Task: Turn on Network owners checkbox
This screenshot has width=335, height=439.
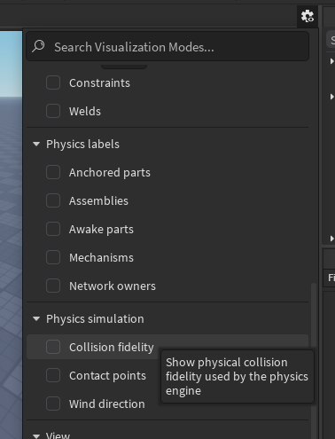Action: pyautogui.click(x=53, y=286)
